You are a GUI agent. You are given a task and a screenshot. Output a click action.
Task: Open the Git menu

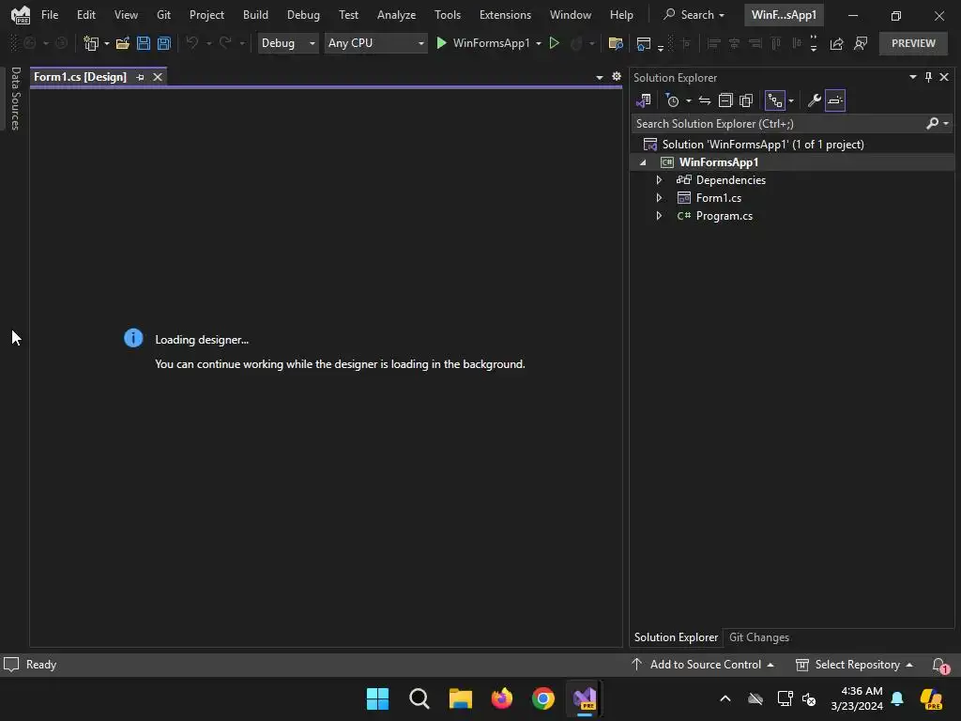163,15
